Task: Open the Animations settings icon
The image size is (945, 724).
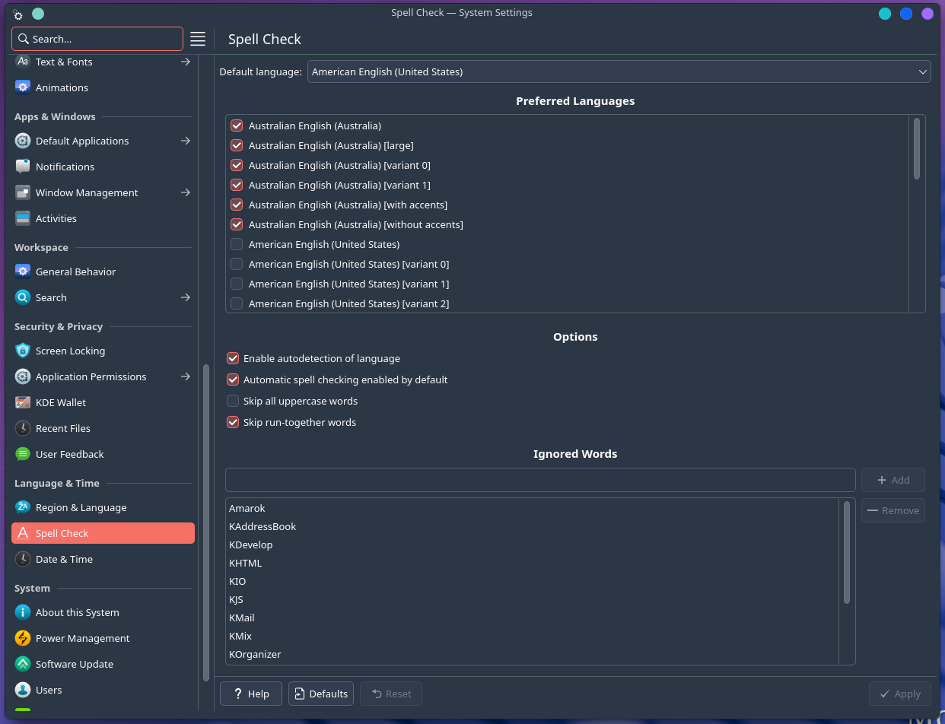Action: tap(23, 87)
